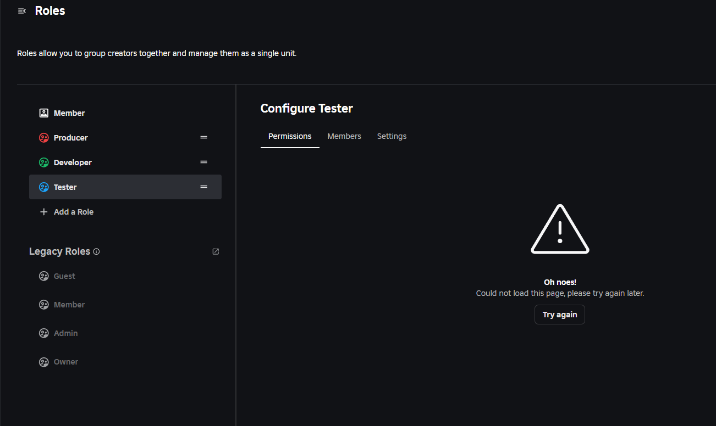
Task: Open Legacy Roles external link icon
Action: tap(216, 251)
